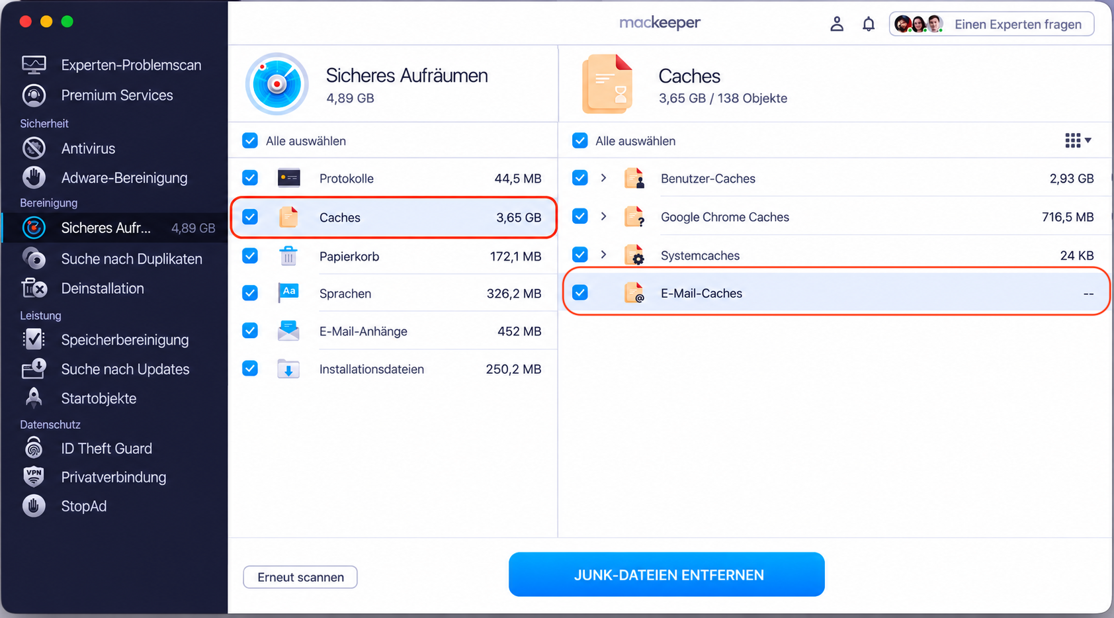Click the Privatverbindung VPN shield icon
Screen dimensions: 1114x618
click(x=34, y=476)
